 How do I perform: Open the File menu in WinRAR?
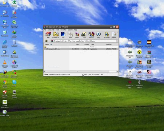point(45,30)
